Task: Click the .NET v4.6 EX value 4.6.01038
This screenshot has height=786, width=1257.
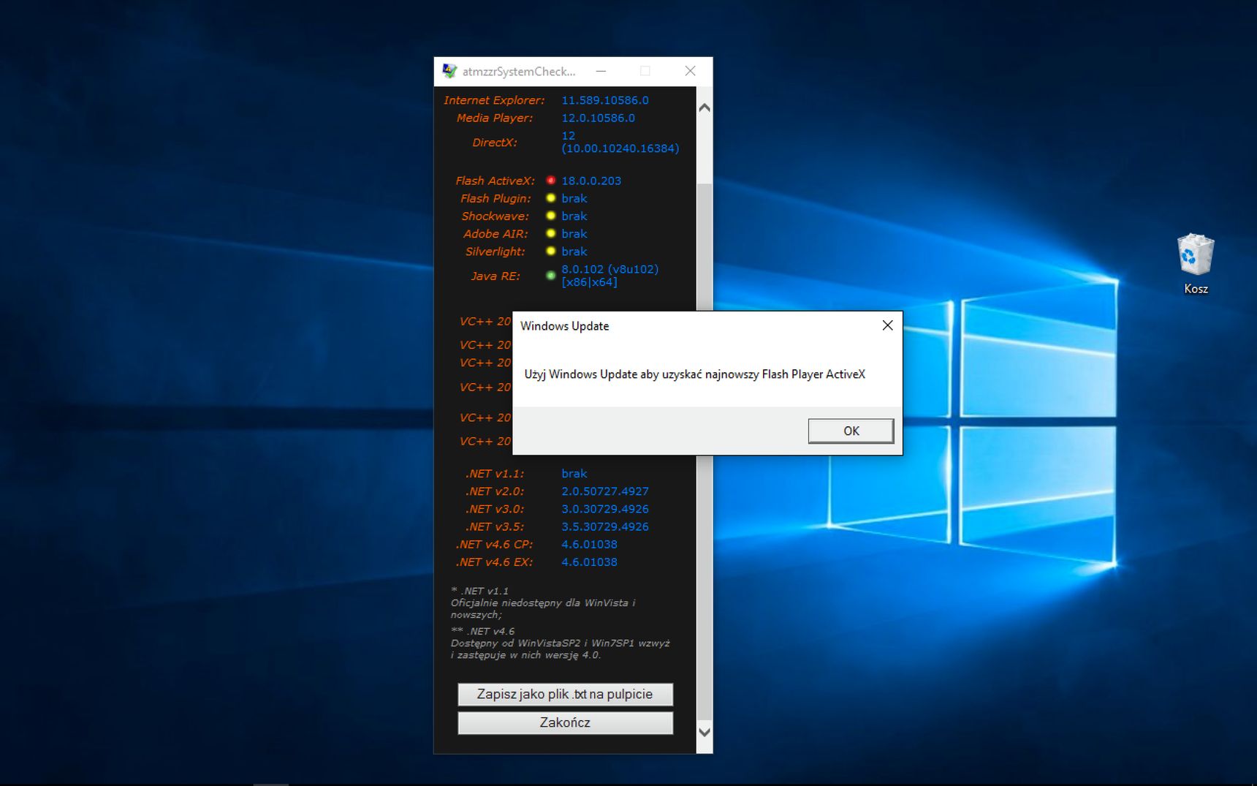Action: tap(589, 562)
